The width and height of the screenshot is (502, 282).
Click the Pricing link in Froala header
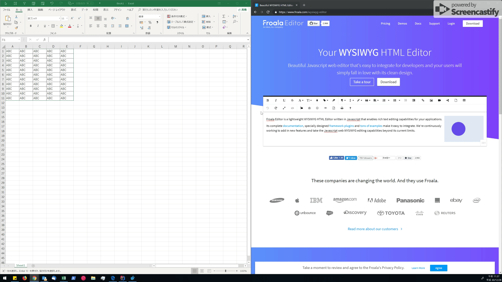[x=385, y=23]
